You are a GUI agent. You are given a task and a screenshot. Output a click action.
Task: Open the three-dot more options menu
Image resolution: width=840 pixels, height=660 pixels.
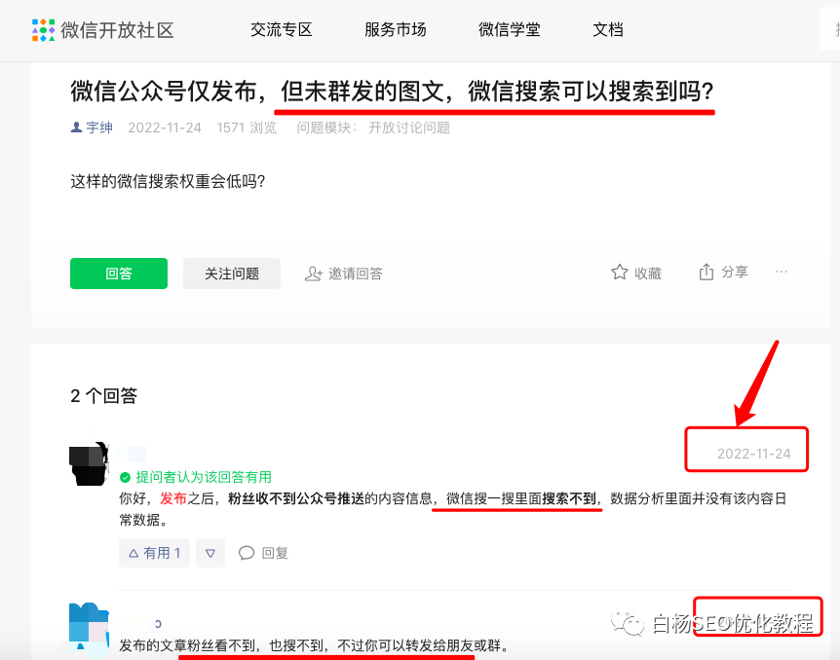[x=782, y=272]
